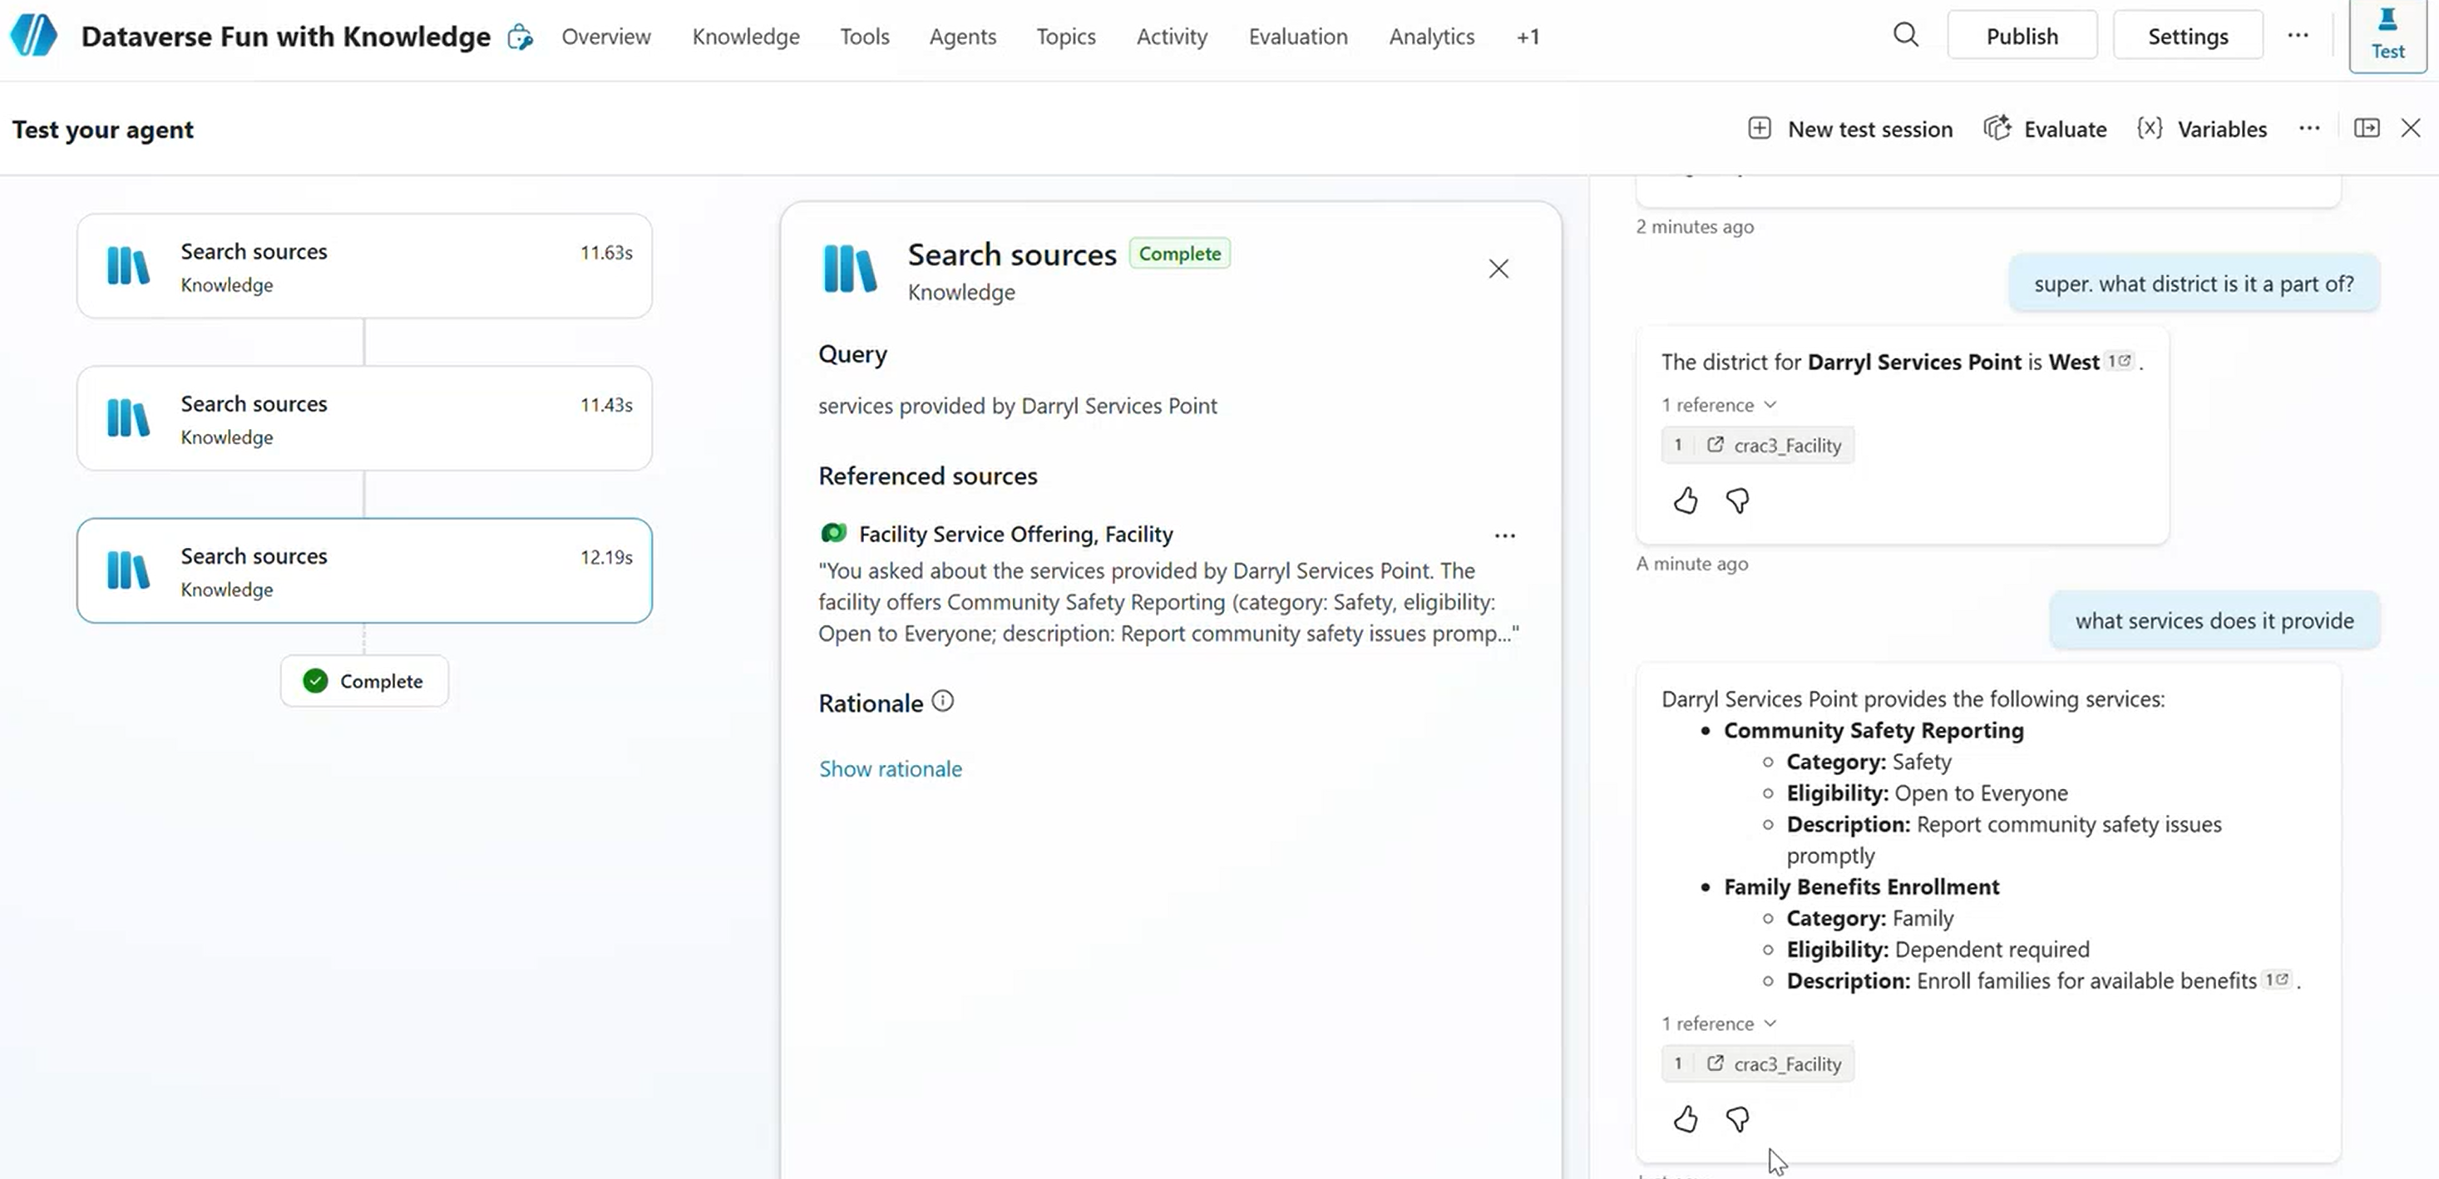Open the +1 overflow tabs menu
Viewport: 2439px width, 1179px height.
(x=1528, y=37)
